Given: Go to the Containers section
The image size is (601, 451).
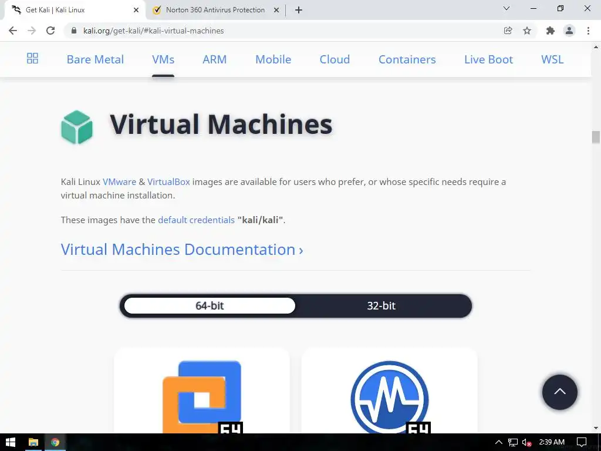Looking at the screenshot, I should pos(407,59).
